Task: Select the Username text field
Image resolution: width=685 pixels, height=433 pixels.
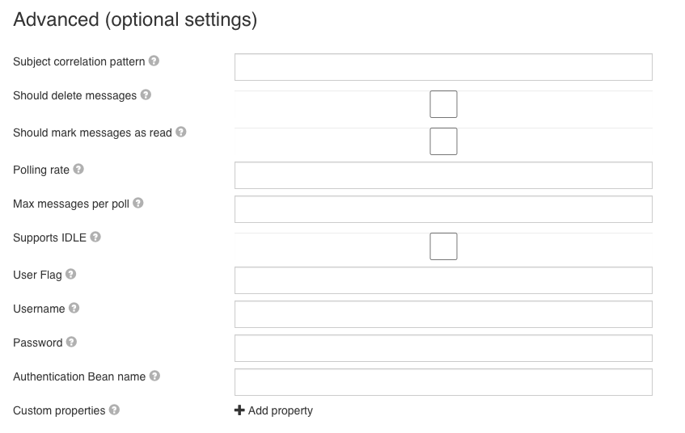Action: tap(443, 314)
